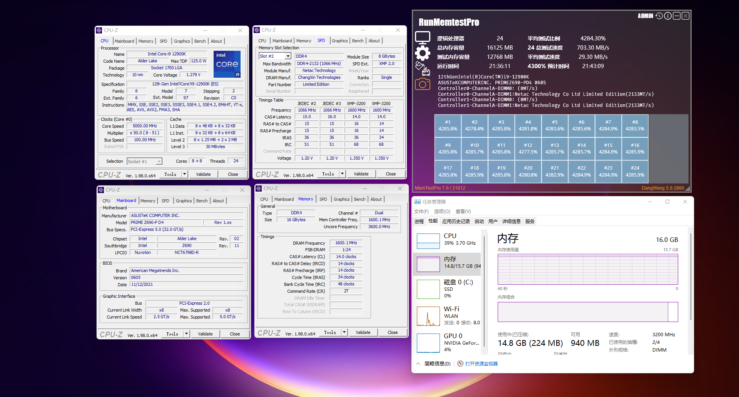Image resolution: width=739 pixels, height=397 pixels.
Task: Select the 内存 memory graph thumbnail
Action: coord(428,264)
